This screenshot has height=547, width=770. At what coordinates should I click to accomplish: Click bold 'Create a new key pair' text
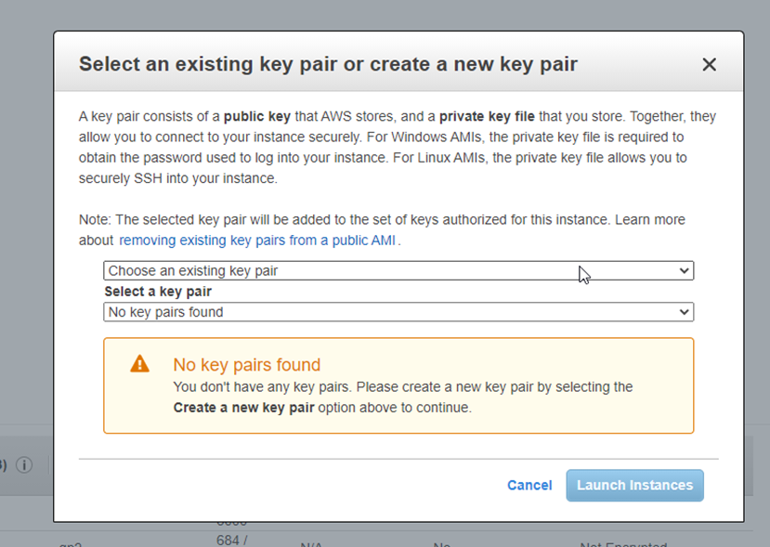(x=243, y=408)
